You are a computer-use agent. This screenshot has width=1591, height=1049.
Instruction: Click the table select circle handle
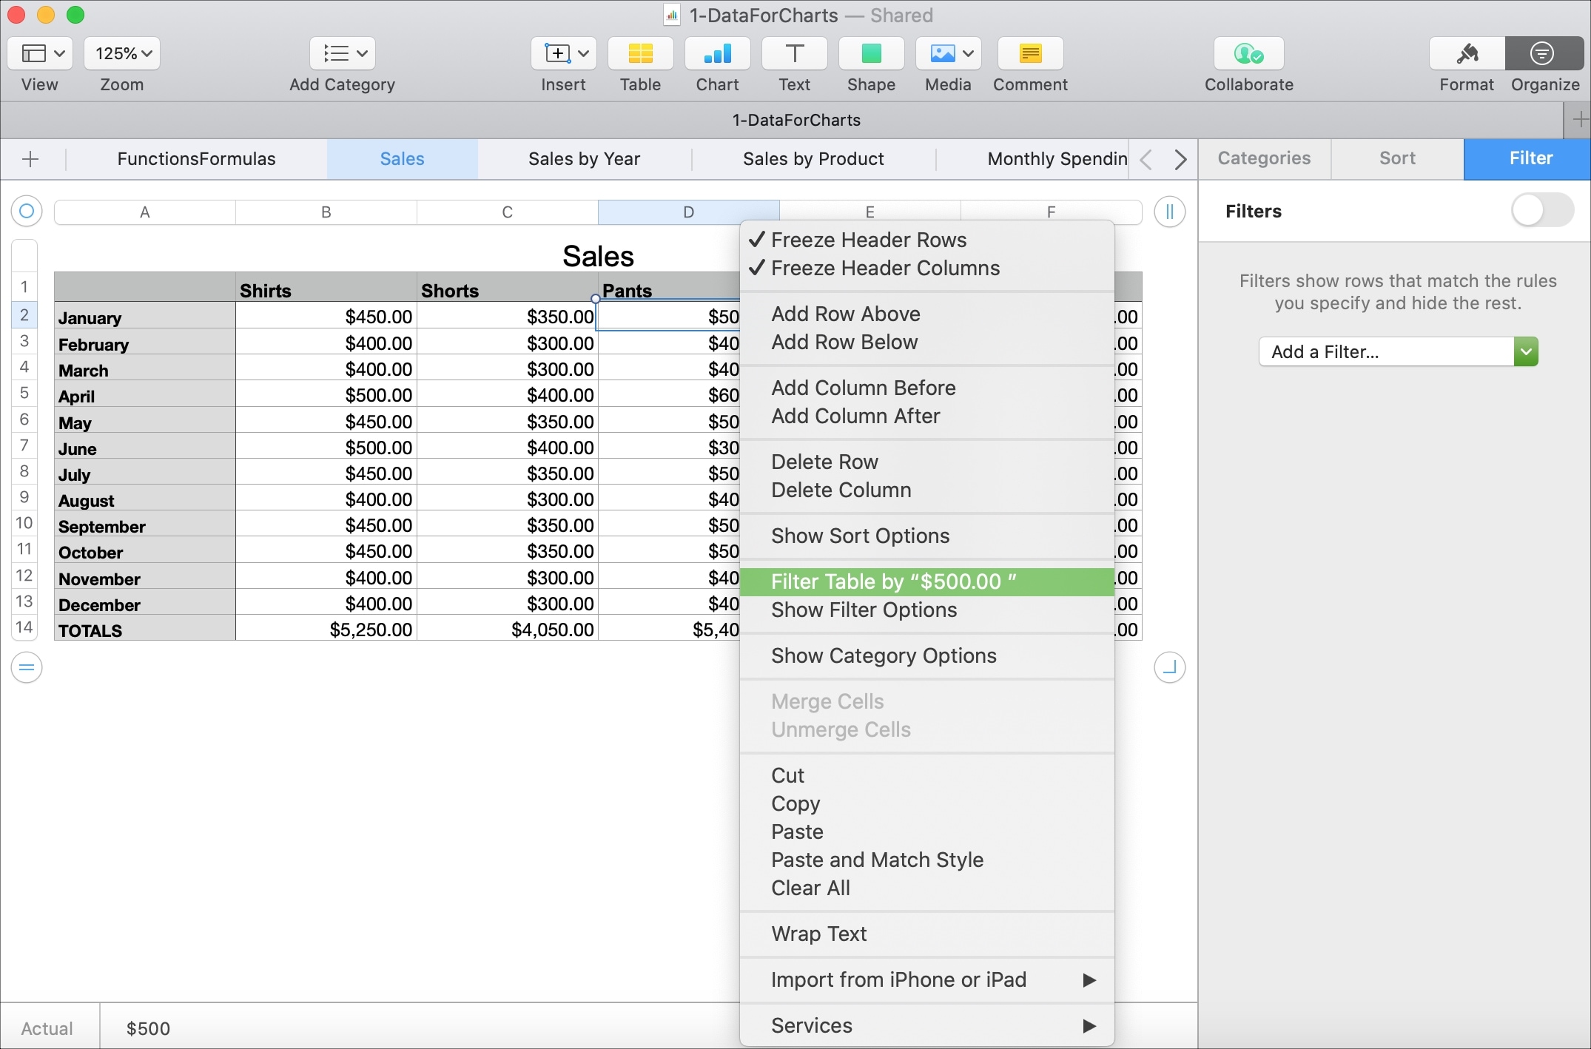coord(27,212)
